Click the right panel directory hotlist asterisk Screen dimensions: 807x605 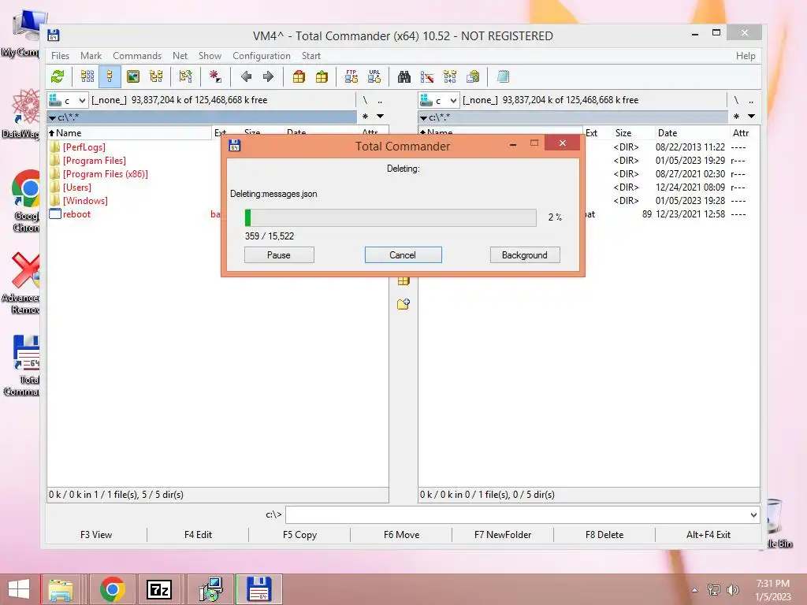(736, 117)
